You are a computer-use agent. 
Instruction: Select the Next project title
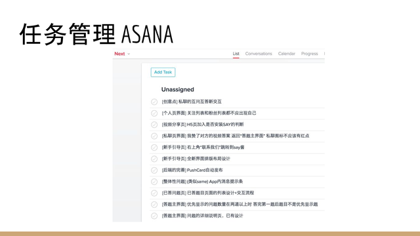(119, 54)
